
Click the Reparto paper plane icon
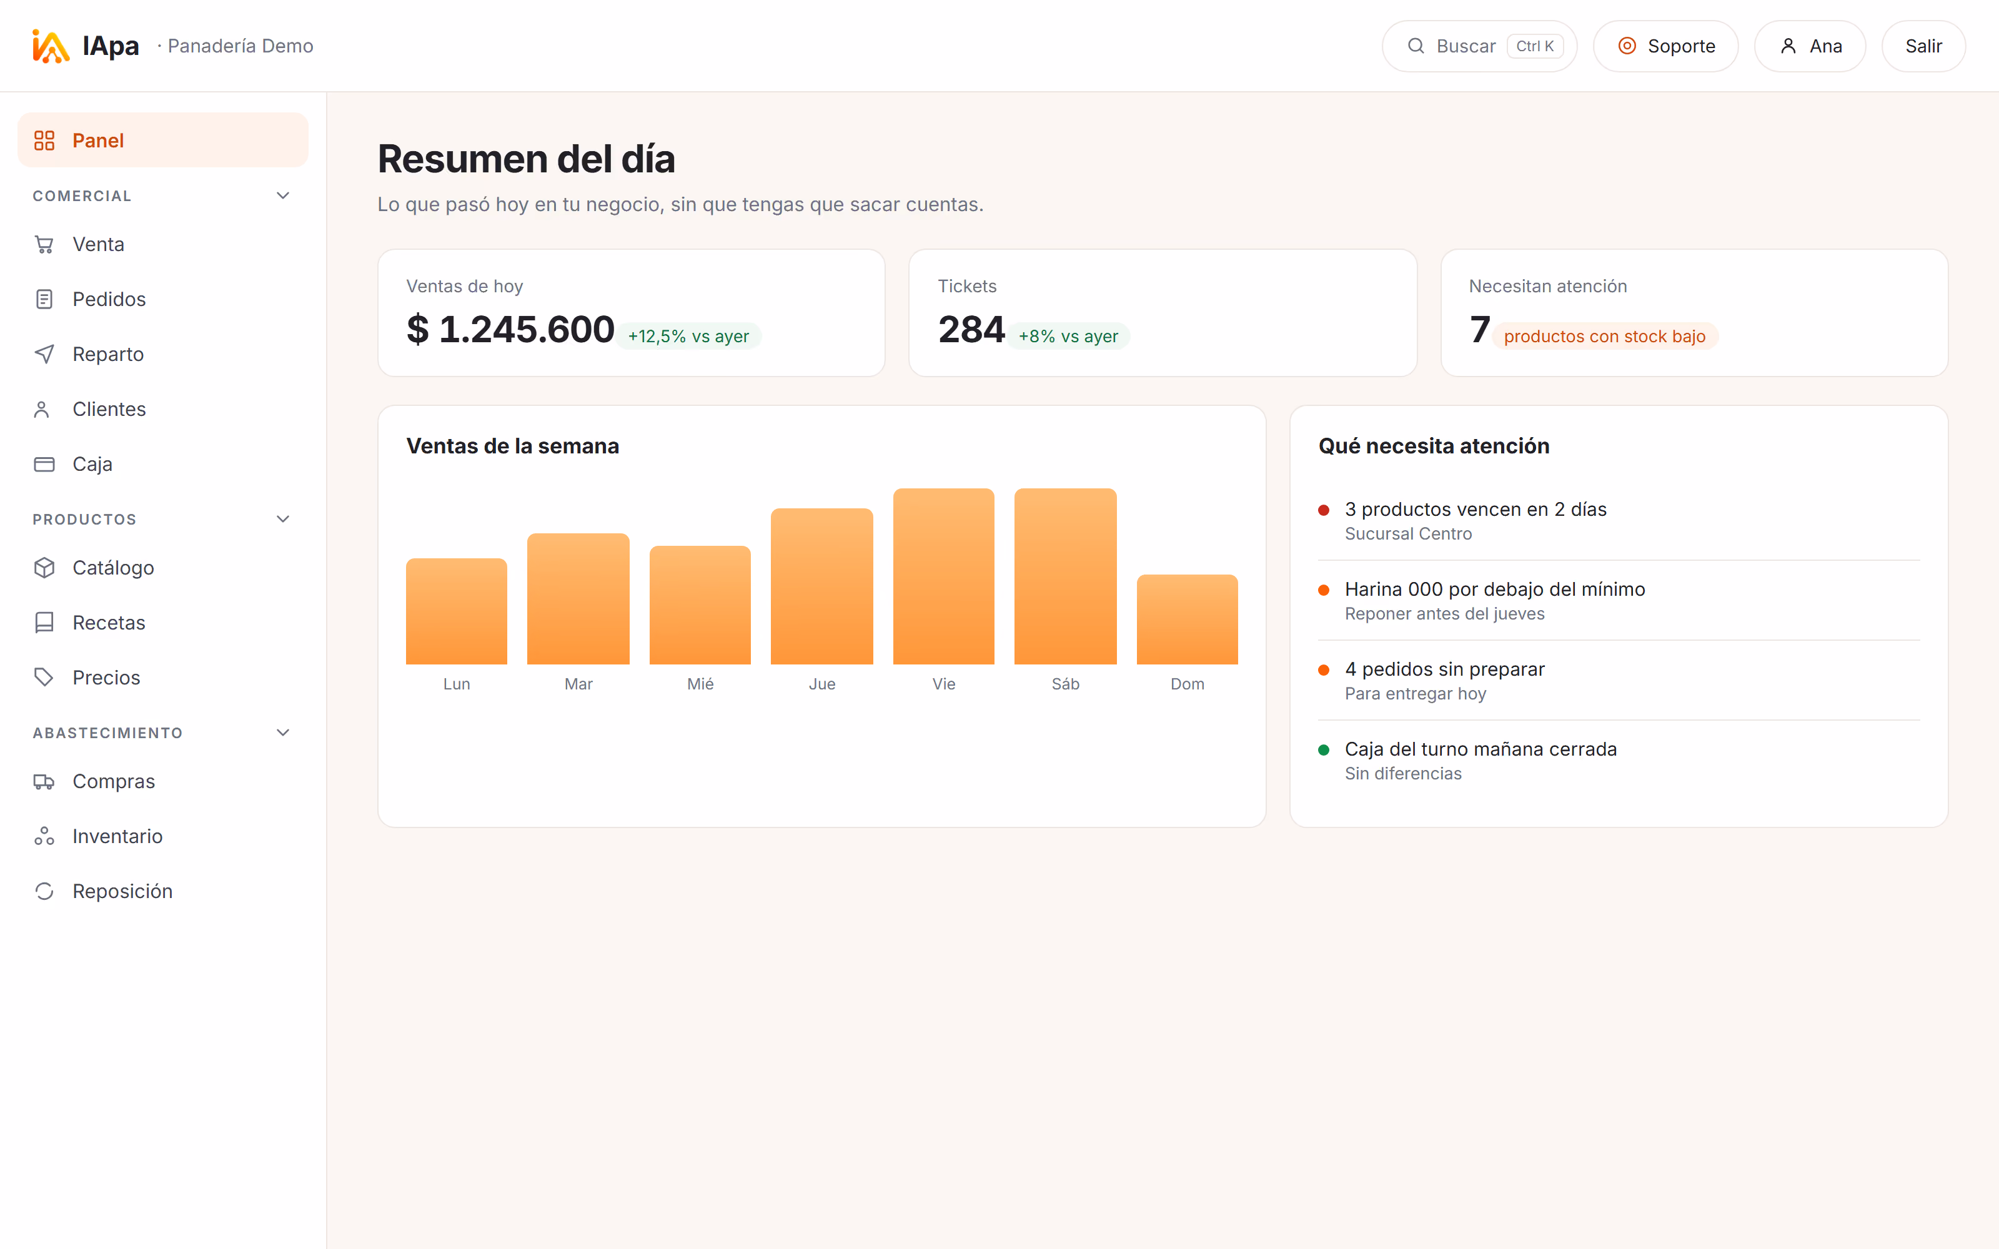pyautogui.click(x=44, y=354)
